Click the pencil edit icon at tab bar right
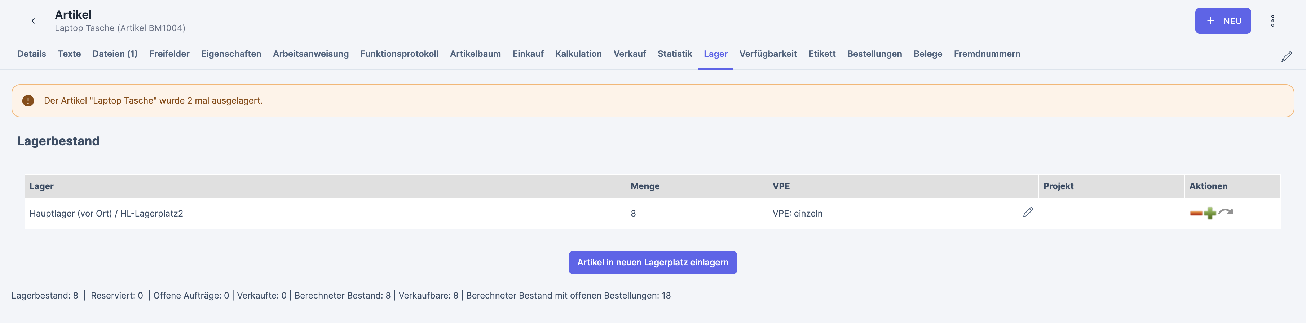The image size is (1306, 323). [x=1286, y=56]
